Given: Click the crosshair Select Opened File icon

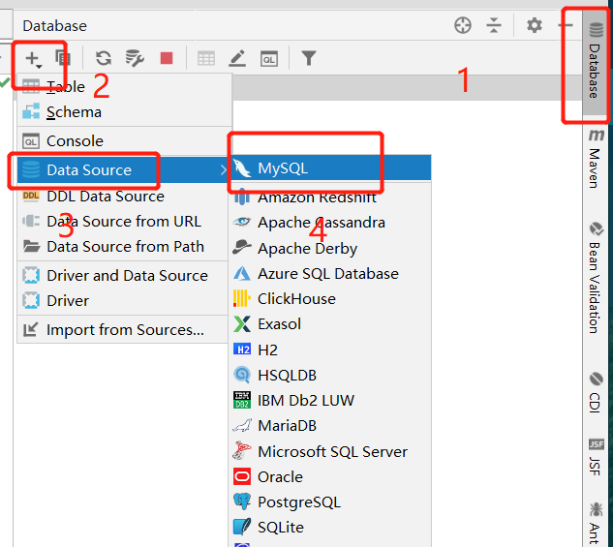Looking at the screenshot, I should click(x=463, y=25).
